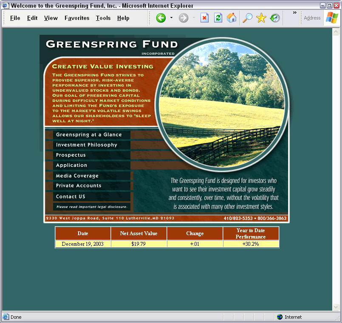The image size is (342, 323).
Task: Go to the Home page via house icon
Action: (232, 18)
